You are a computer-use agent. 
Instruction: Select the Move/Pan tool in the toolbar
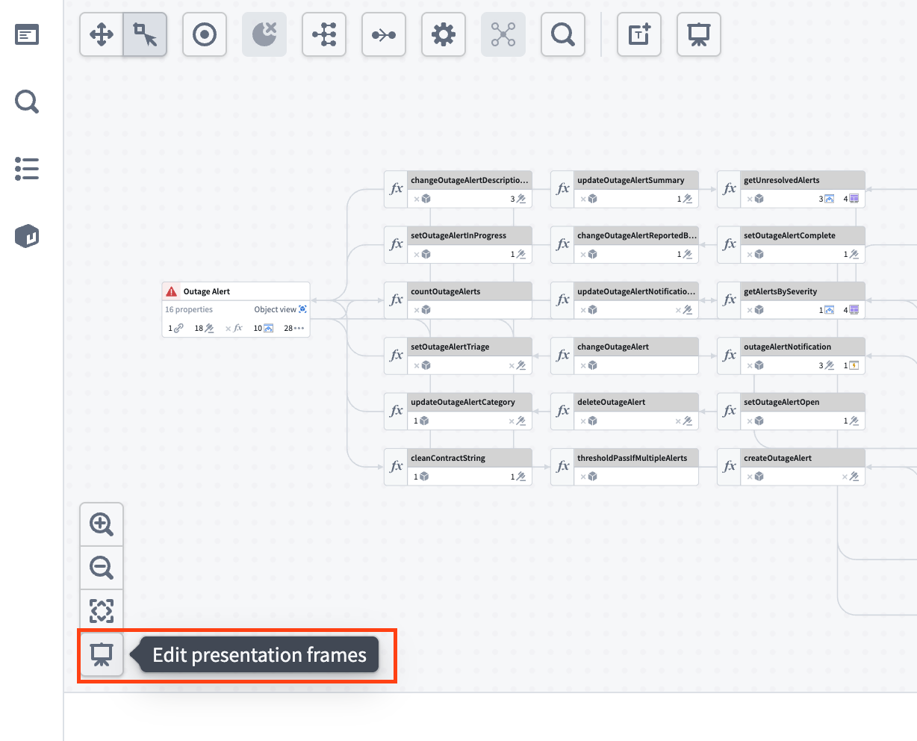point(101,34)
